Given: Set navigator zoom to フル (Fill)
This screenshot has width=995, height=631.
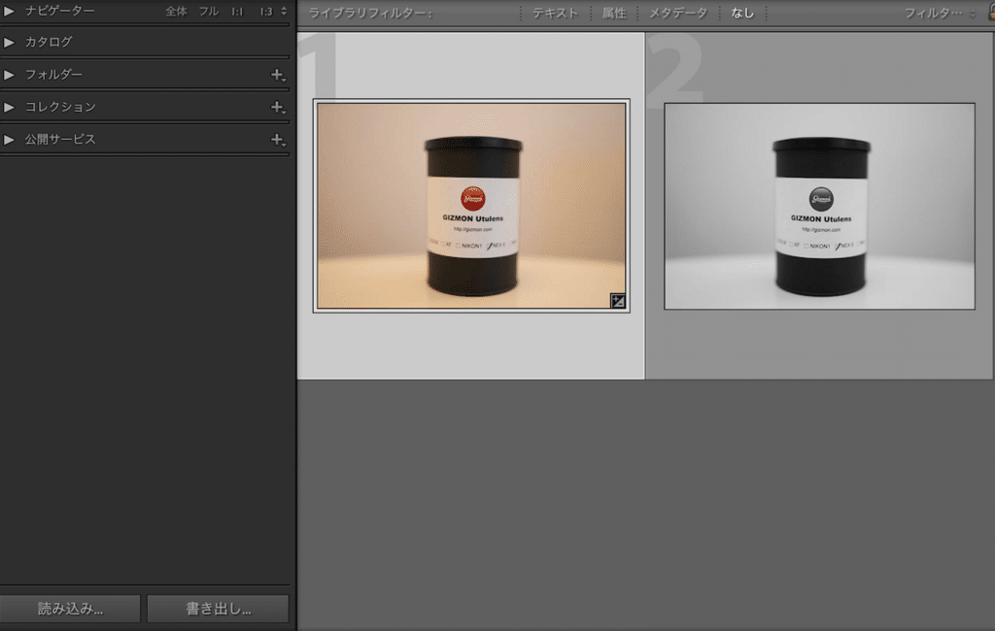Looking at the screenshot, I should [x=208, y=12].
